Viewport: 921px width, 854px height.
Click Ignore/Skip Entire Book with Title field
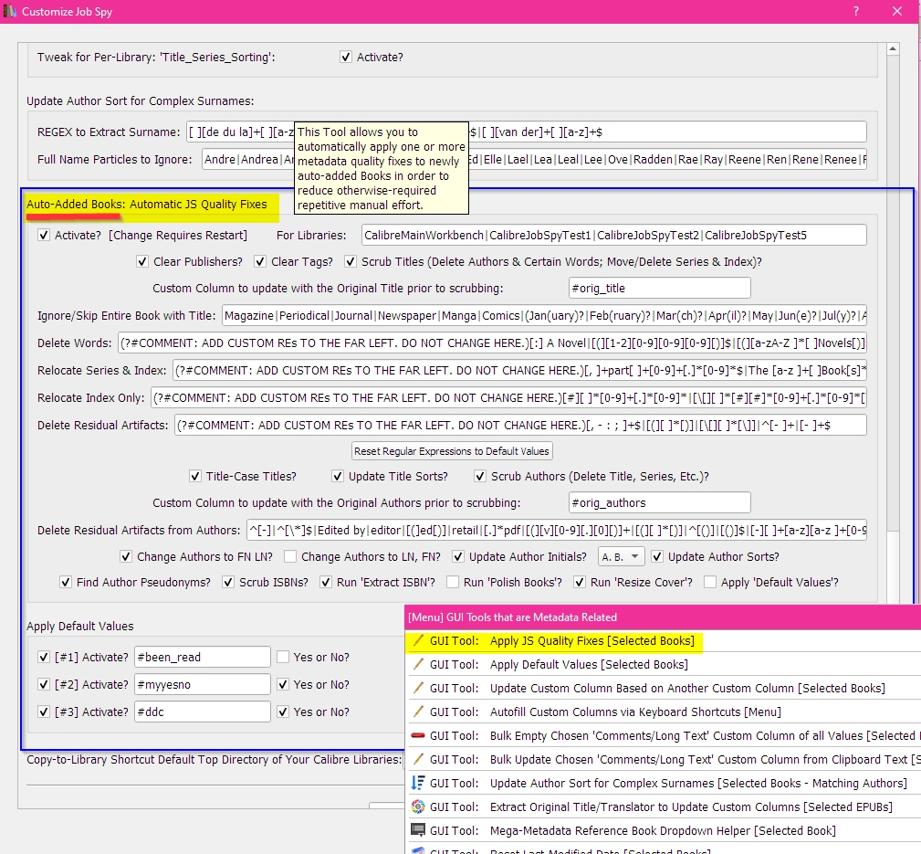click(545, 316)
